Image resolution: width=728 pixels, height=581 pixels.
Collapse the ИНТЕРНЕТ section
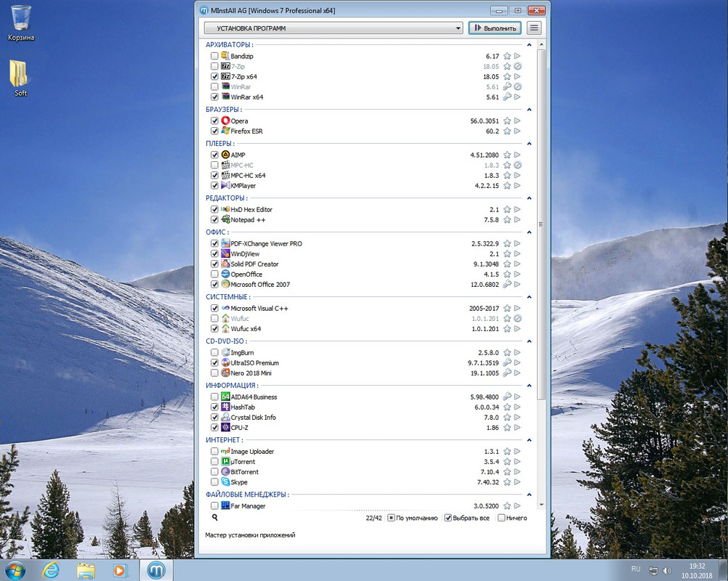[x=529, y=440]
